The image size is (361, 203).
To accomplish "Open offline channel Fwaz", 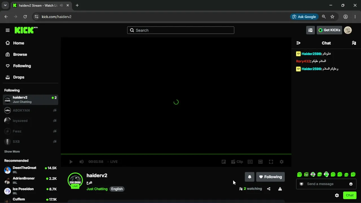I will point(30,131).
